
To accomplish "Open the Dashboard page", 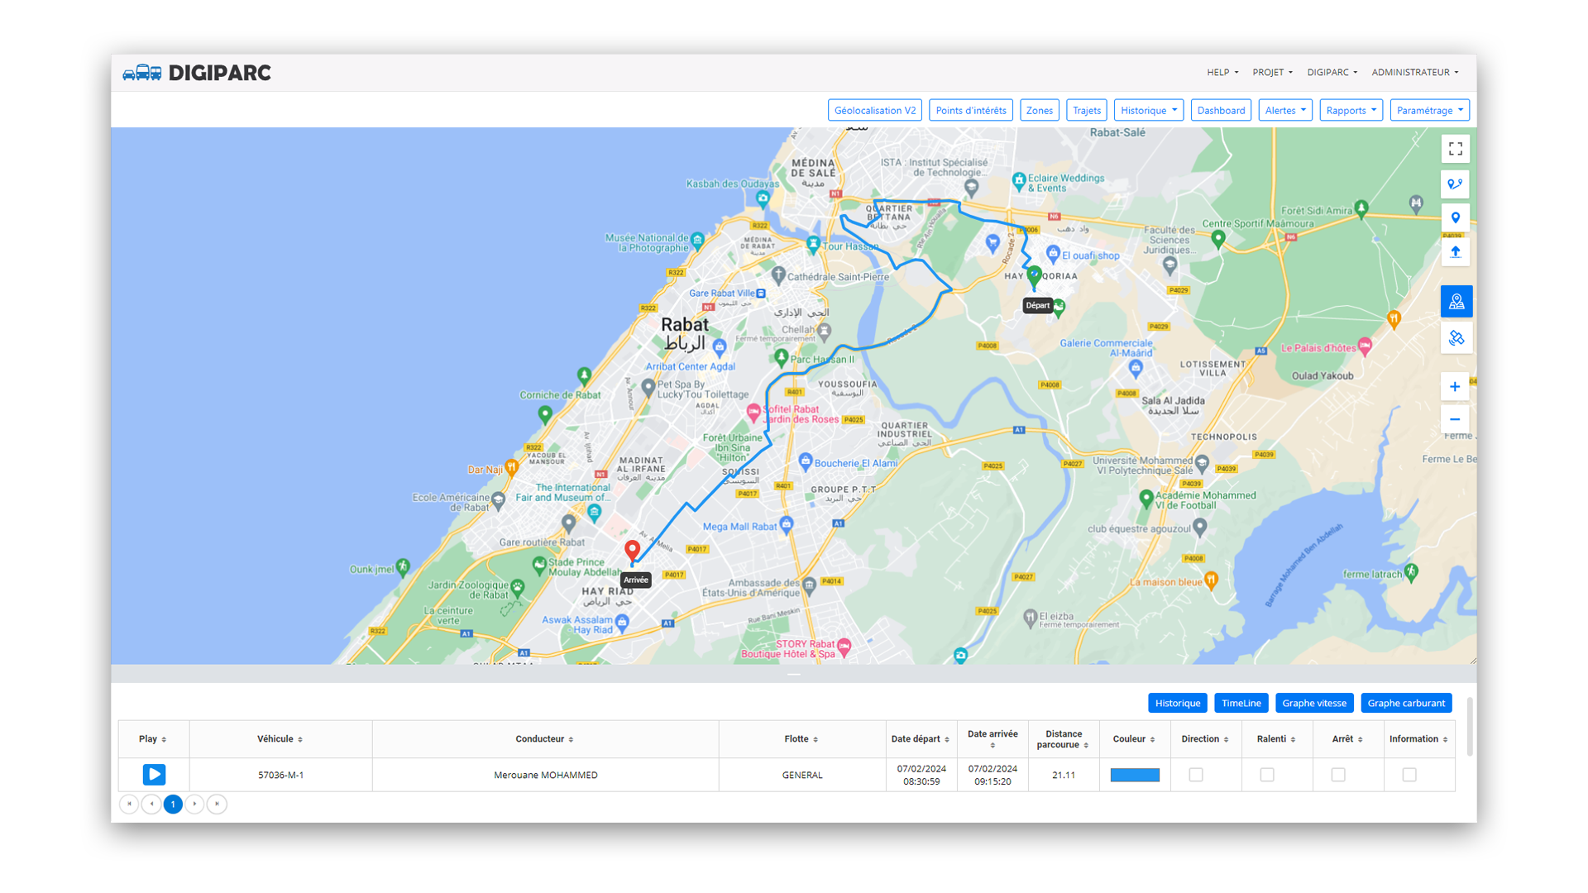I will click(1221, 110).
